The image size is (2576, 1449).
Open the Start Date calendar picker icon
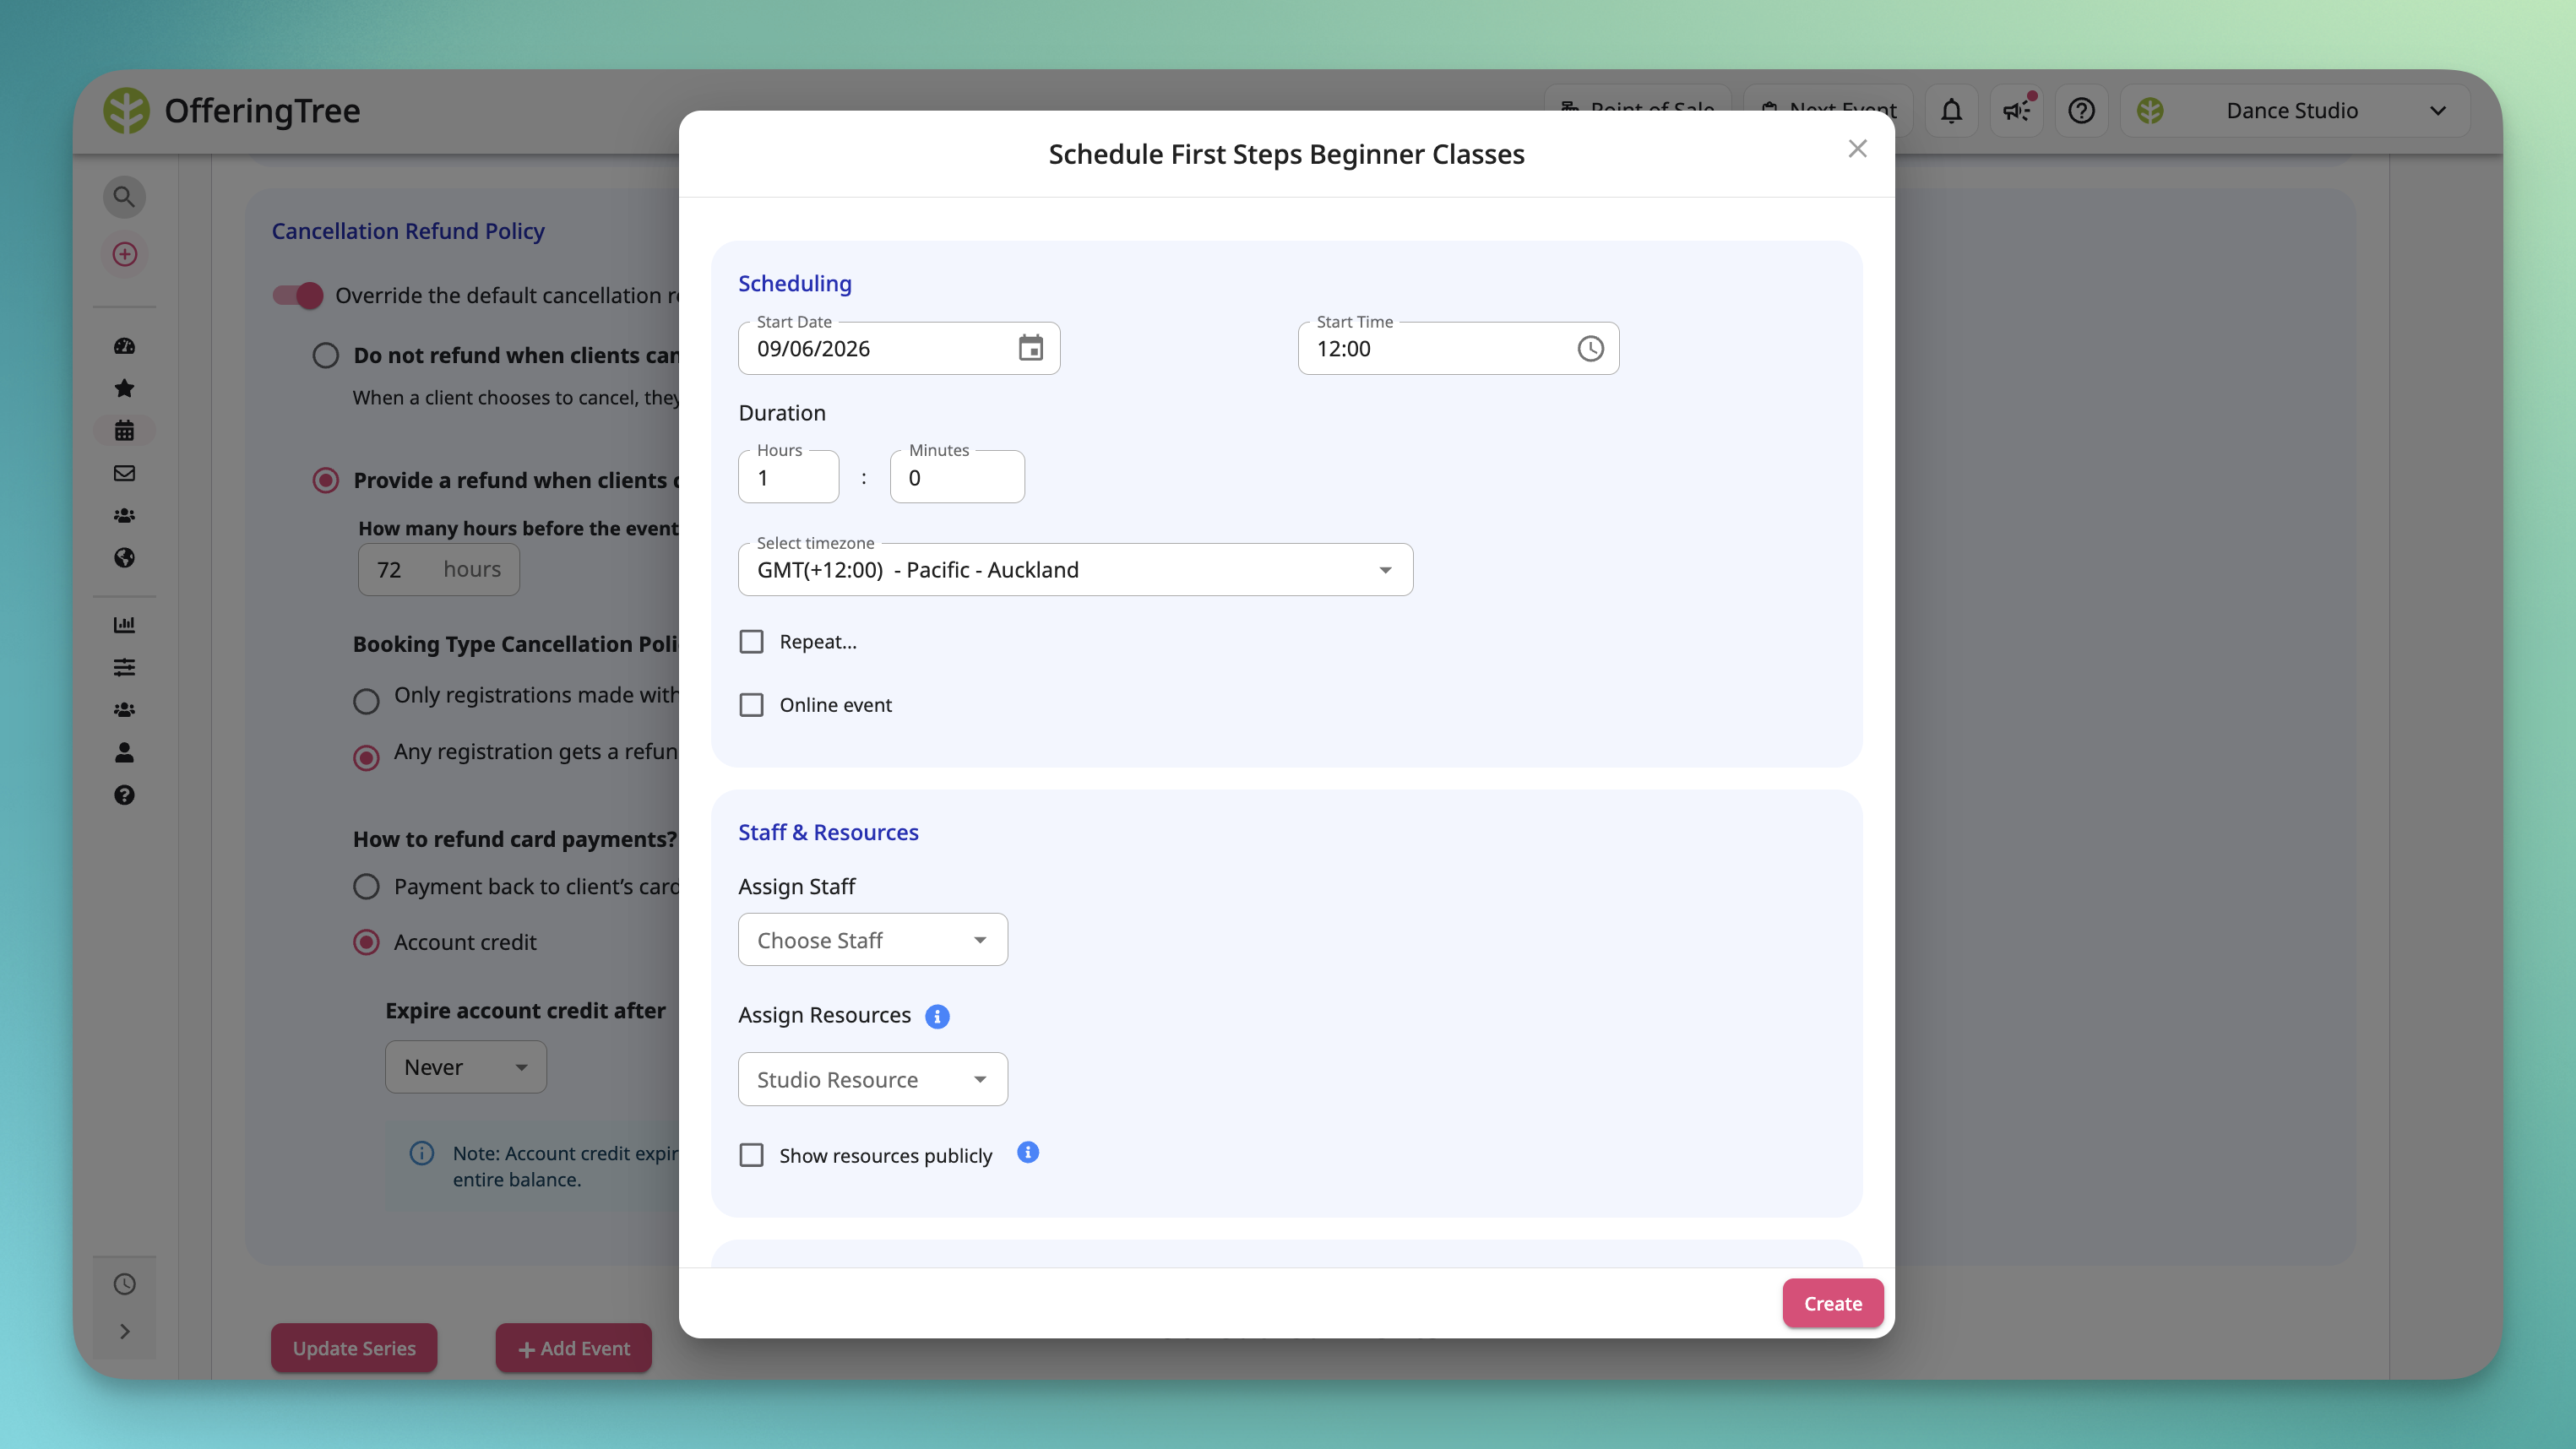[1030, 348]
